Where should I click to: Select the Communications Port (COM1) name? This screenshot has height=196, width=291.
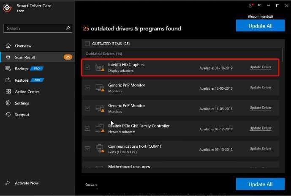tap(135, 146)
